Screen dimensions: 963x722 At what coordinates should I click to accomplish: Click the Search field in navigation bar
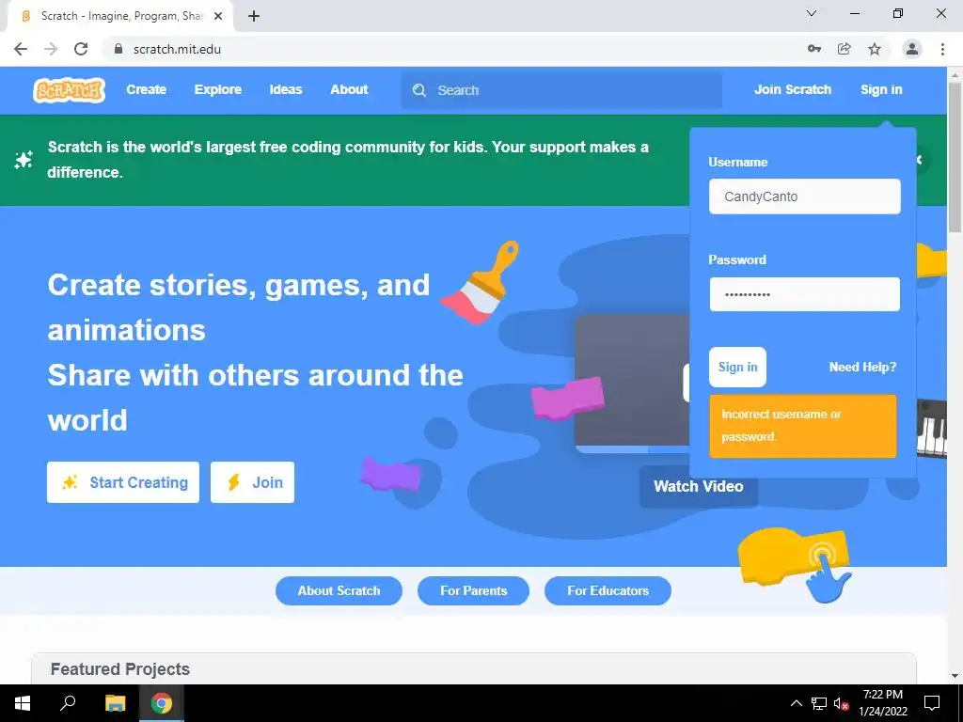click(x=561, y=90)
